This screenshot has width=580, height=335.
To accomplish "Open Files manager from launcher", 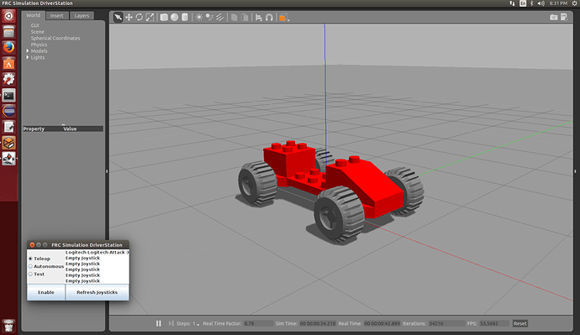I will [8, 32].
